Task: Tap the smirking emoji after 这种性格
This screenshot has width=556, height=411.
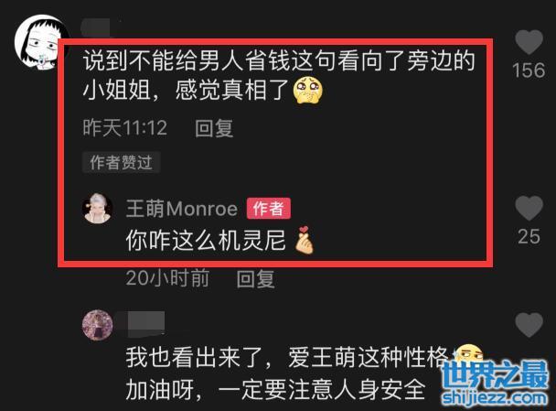Action: (469, 356)
